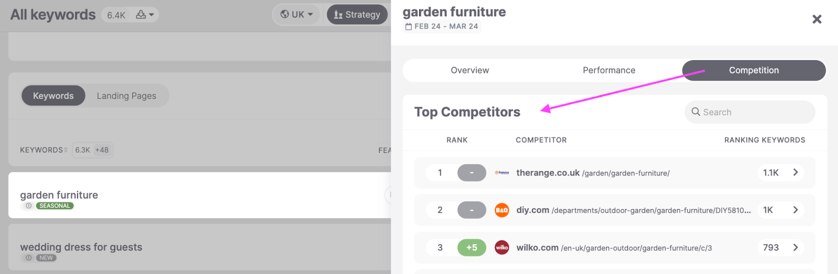Switch to the Overview tab
The image size is (838, 274).
pyautogui.click(x=470, y=70)
